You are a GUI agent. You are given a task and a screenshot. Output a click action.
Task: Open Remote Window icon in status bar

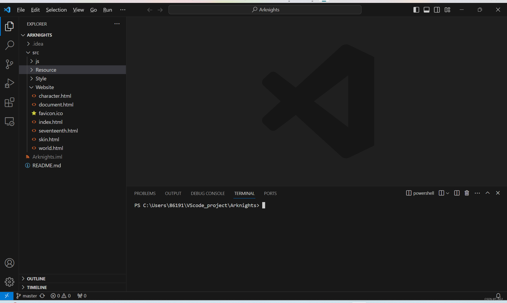pos(7,296)
